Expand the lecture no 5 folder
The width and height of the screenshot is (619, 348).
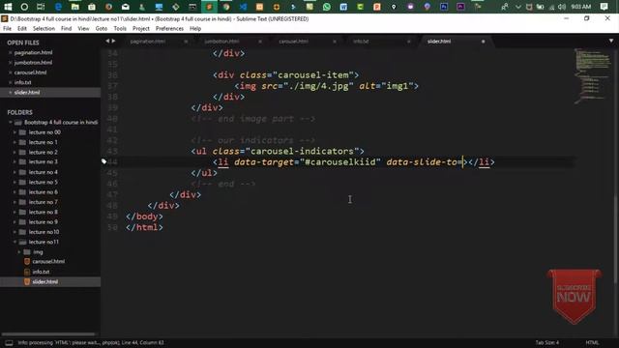15,182
